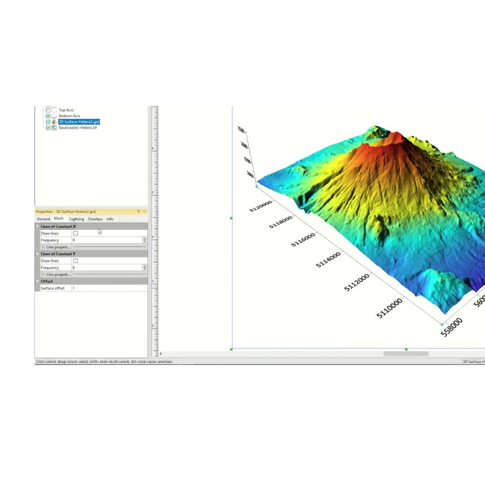Check the Top Axis visibility checkbox
The height and width of the screenshot is (485, 485).
click(x=48, y=110)
